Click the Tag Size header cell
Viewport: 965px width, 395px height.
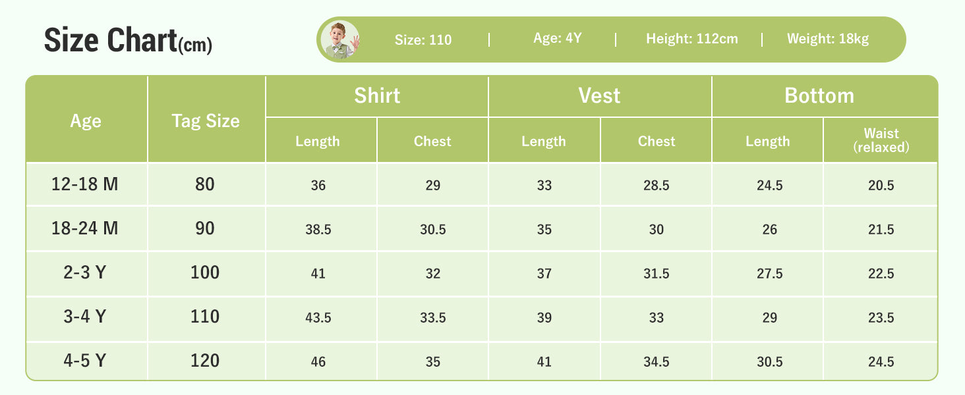coord(206,120)
